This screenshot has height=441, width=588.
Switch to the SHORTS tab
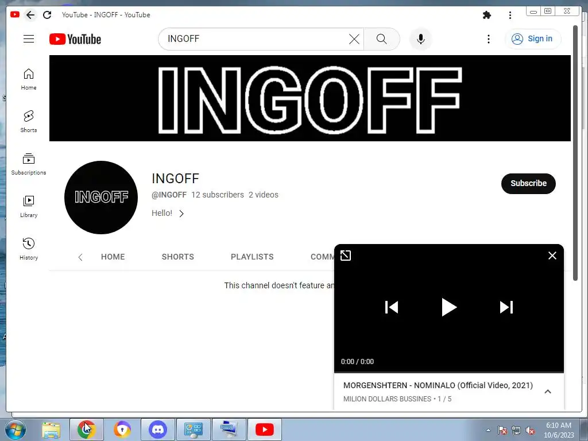[x=178, y=257]
